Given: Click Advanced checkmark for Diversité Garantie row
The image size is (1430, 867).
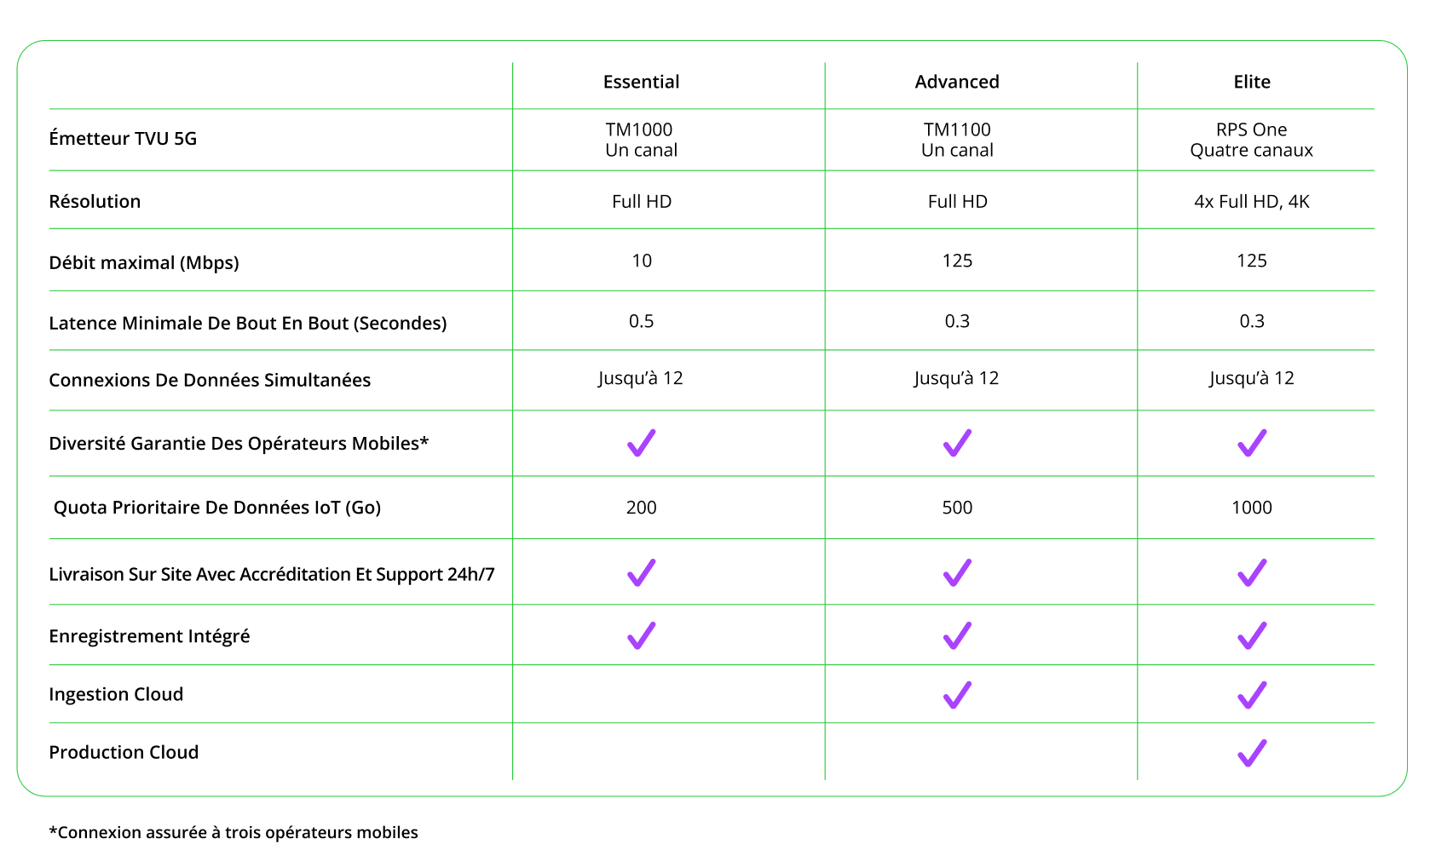Looking at the screenshot, I should coord(957,443).
